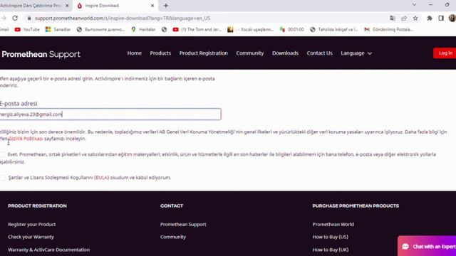Click the site lock icon in address bar
456x256 pixels.
tap(29, 18)
